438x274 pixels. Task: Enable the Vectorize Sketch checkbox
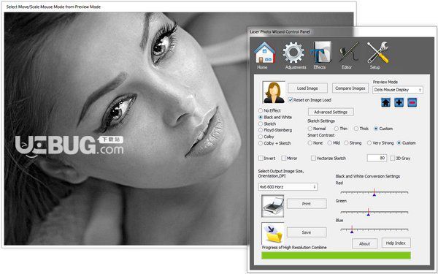313,159
